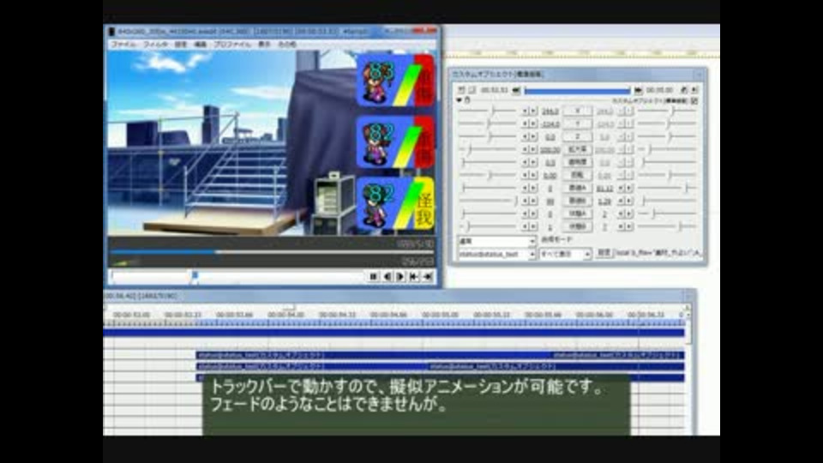Click the 状態B parameter button
The width and height of the screenshot is (823, 463).
577,226
